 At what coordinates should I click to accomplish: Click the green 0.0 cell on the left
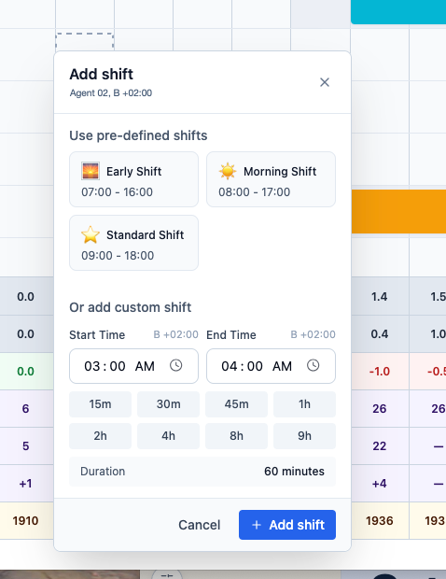point(25,371)
